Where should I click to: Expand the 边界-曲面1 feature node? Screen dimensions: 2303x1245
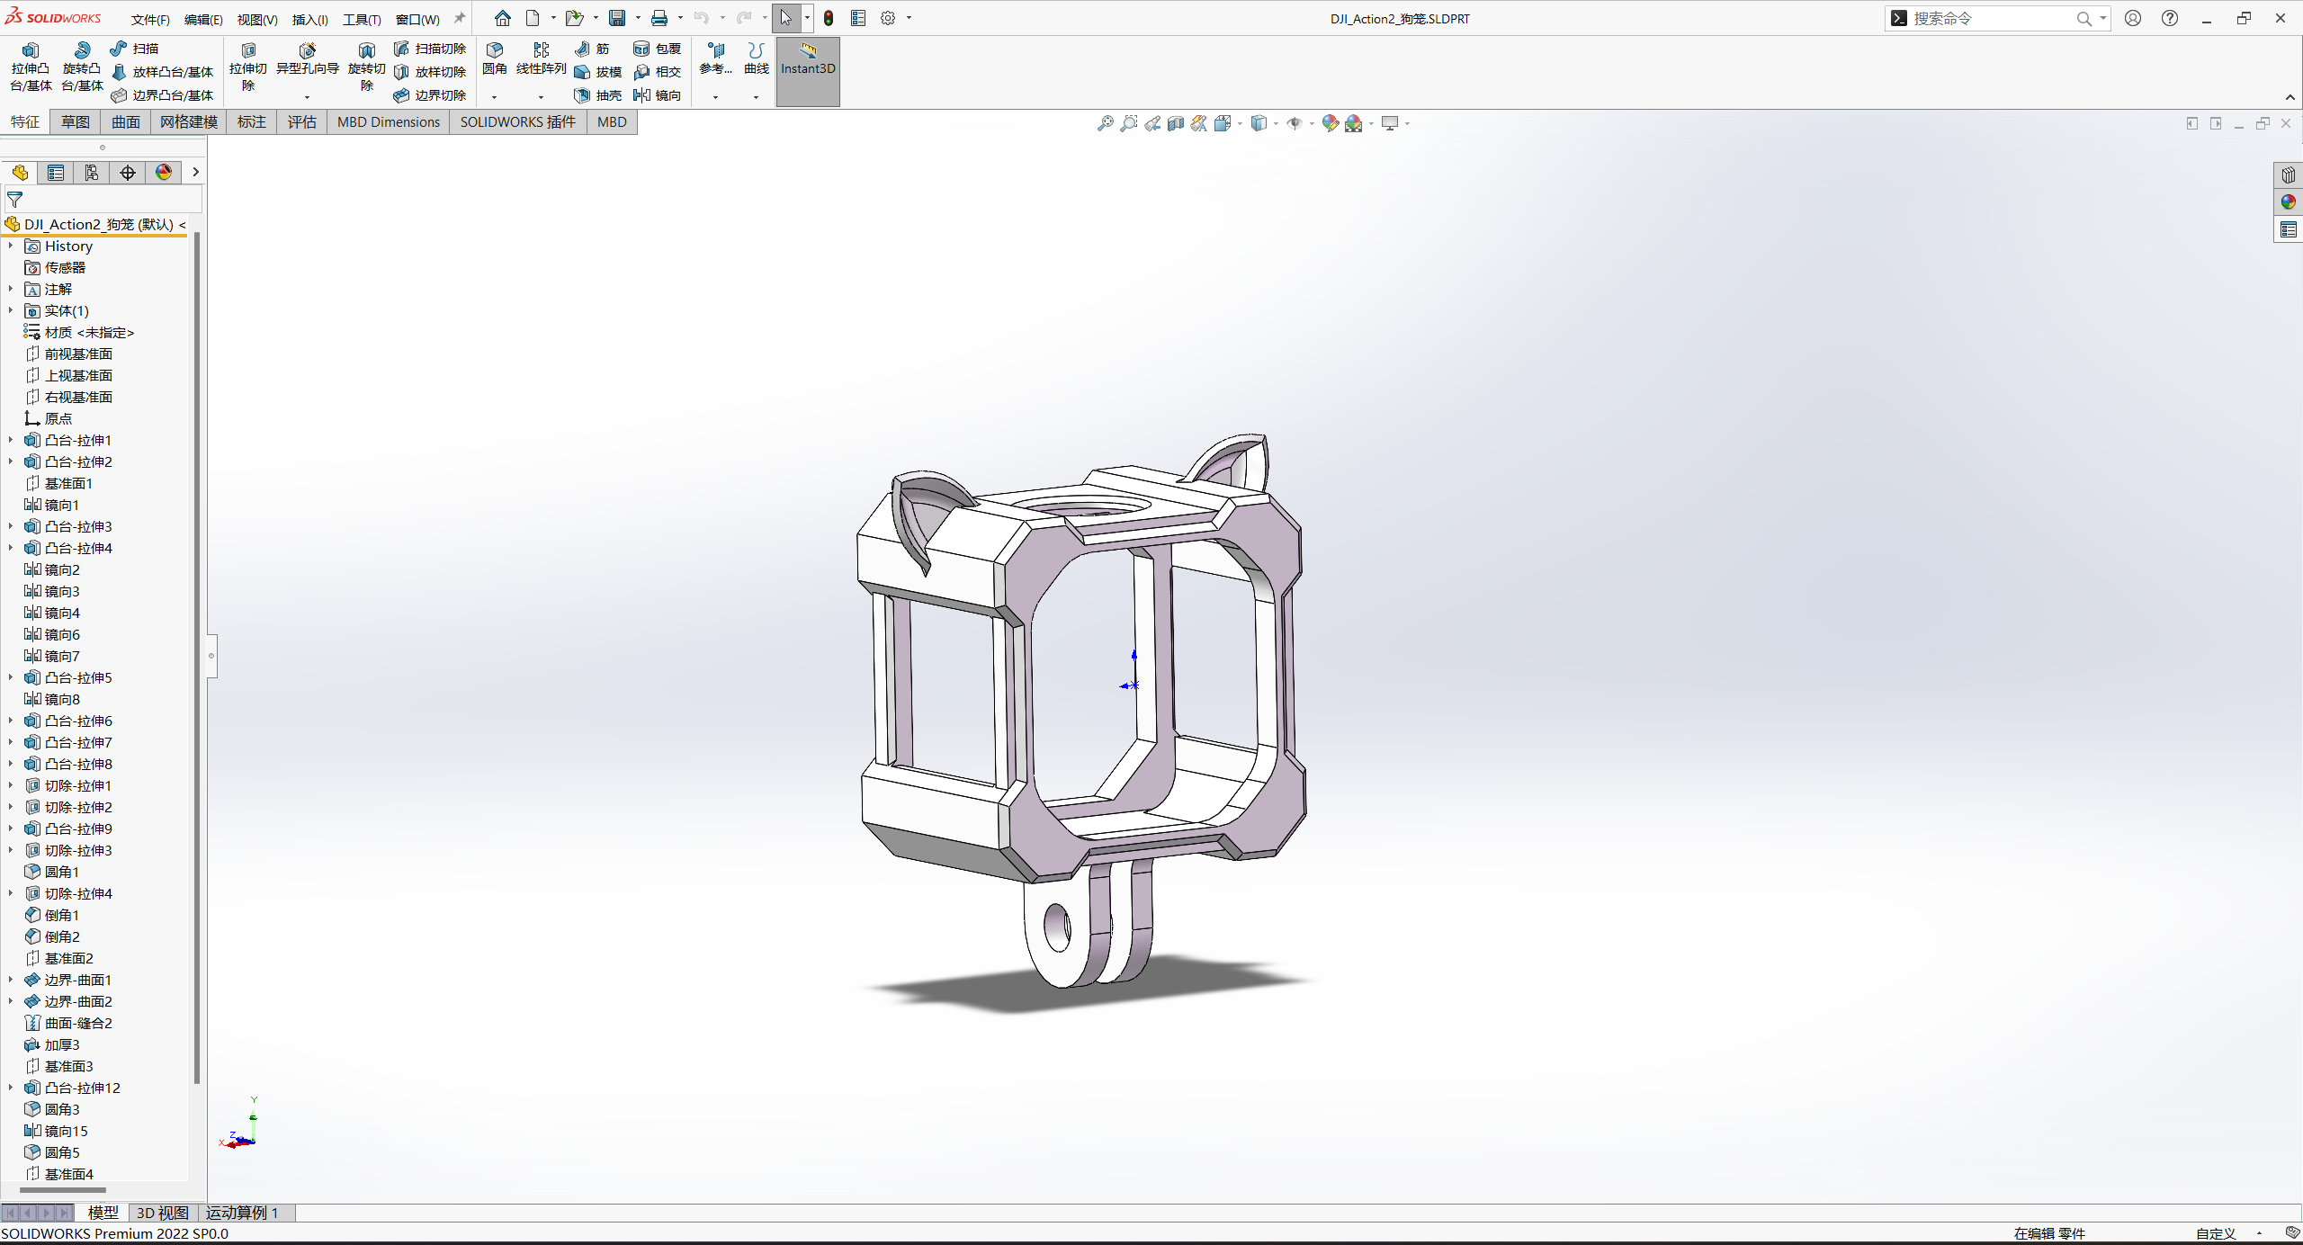(x=11, y=980)
